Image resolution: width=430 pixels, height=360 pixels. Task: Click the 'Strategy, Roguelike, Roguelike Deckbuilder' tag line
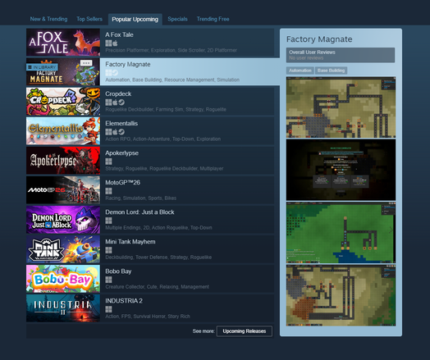(164, 169)
